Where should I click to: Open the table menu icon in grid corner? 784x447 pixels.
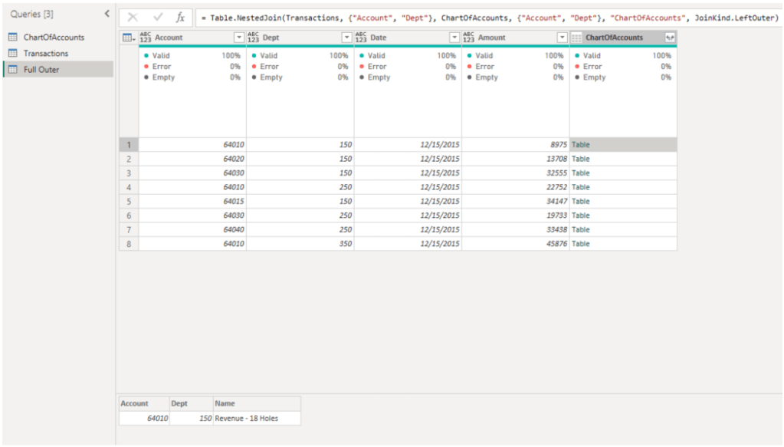pyautogui.click(x=128, y=38)
